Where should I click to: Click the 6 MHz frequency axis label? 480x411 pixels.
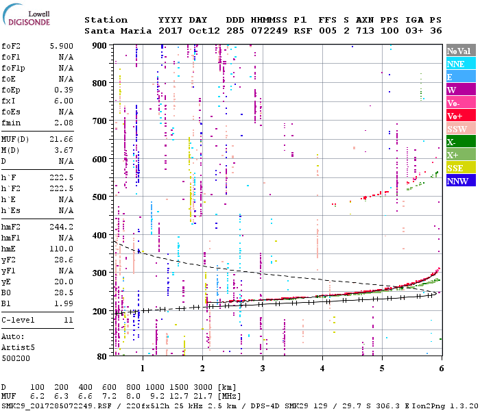pos(441,369)
